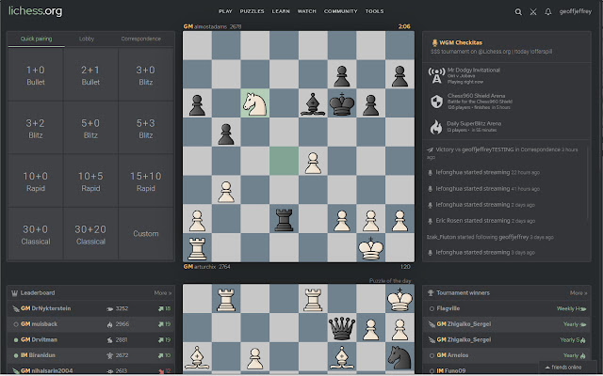The height and width of the screenshot is (376, 603).
Task: Start a 15+10 Rapid game
Action: point(146,181)
